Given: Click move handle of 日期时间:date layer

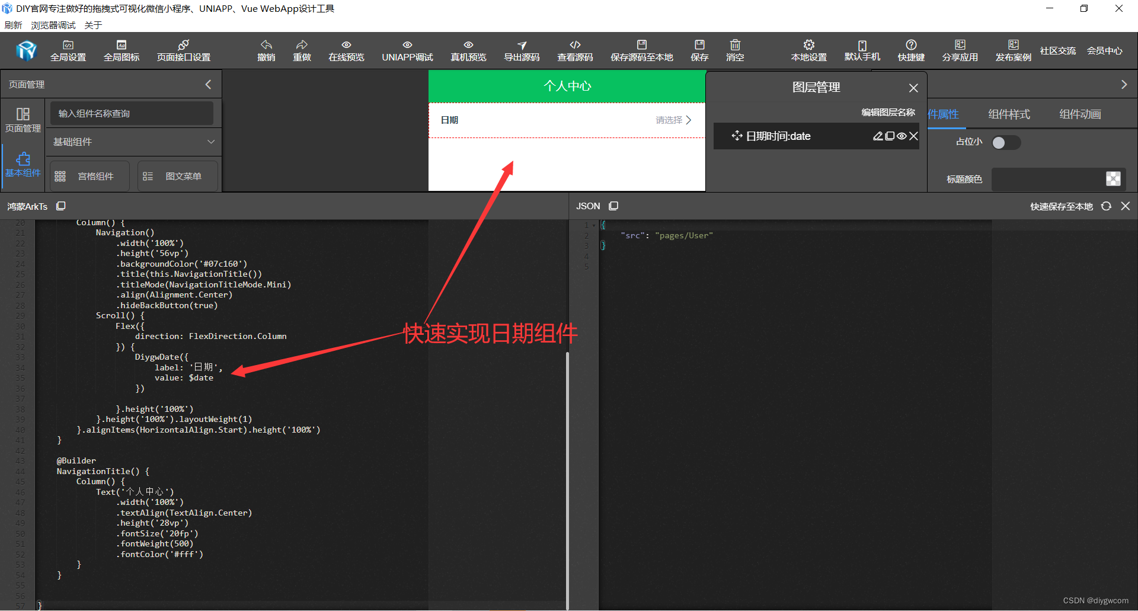Looking at the screenshot, I should (737, 136).
